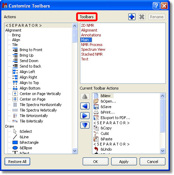Click the New document icon
Screen dimensions: 174x175
coord(96,96)
